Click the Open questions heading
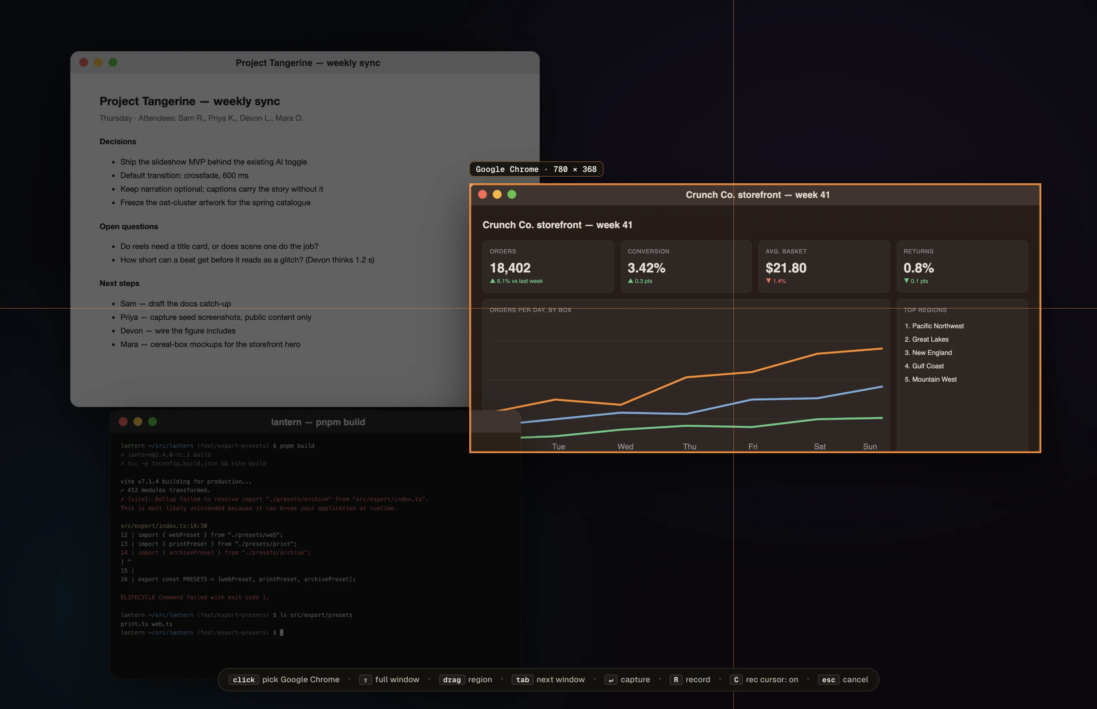This screenshot has width=1097, height=709. click(x=129, y=227)
